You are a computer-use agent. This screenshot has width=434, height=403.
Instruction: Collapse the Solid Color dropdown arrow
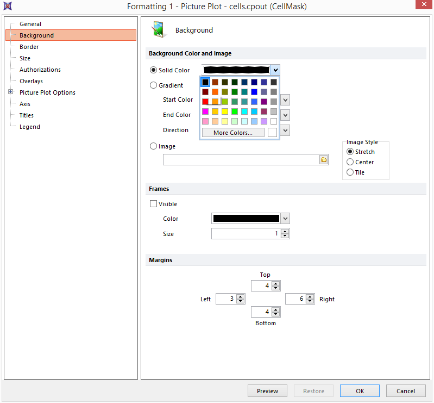tap(275, 70)
